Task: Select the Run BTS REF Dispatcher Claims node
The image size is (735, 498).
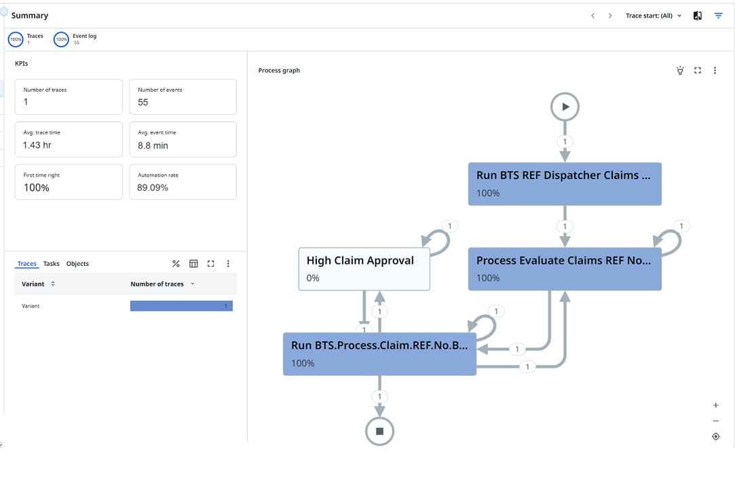Action: click(565, 184)
